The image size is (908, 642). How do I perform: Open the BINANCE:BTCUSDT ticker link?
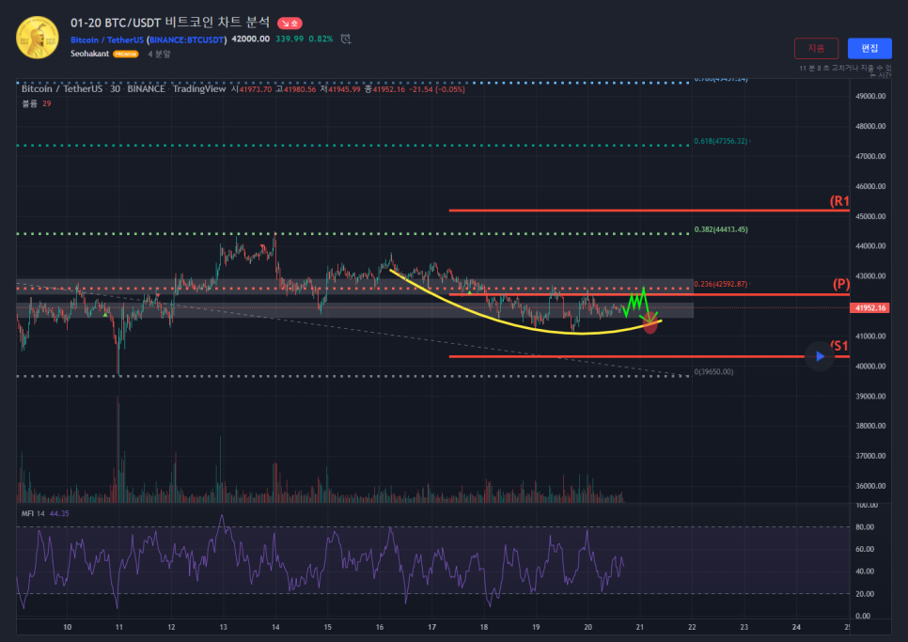186,39
